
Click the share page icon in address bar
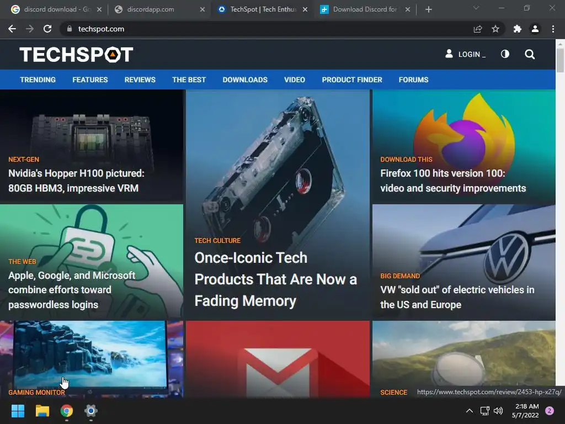pyautogui.click(x=478, y=29)
